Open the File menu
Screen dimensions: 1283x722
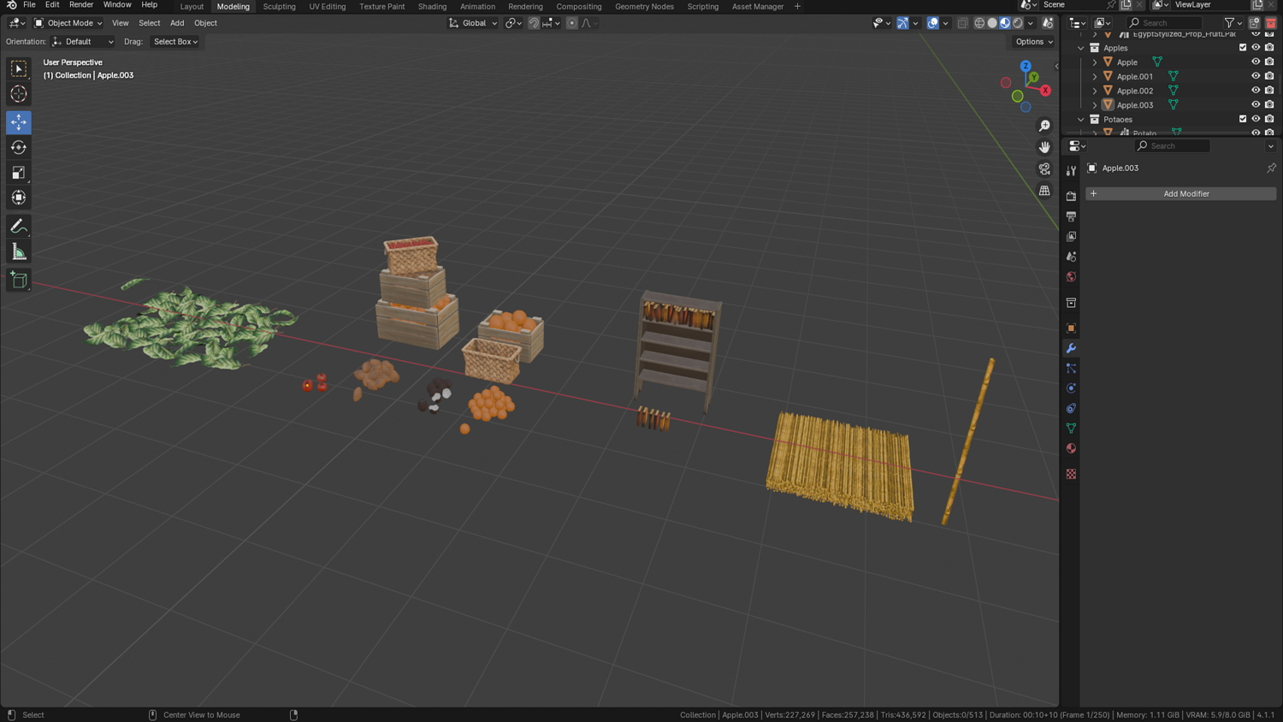coord(29,5)
